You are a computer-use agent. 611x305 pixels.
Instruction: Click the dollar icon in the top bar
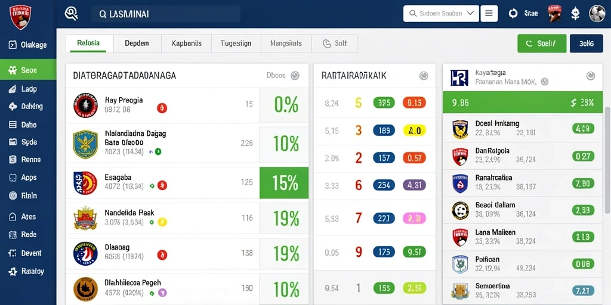(575, 14)
